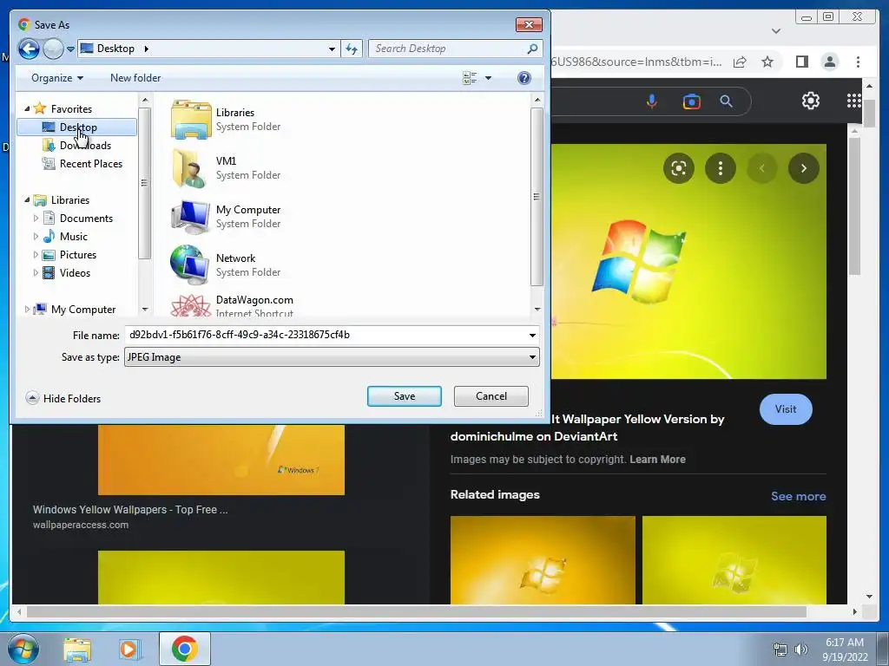
Task: Open the Google apps grid icon
Action: click(x=854, y=101)
